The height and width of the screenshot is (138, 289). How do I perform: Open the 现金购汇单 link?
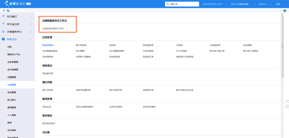148,57
